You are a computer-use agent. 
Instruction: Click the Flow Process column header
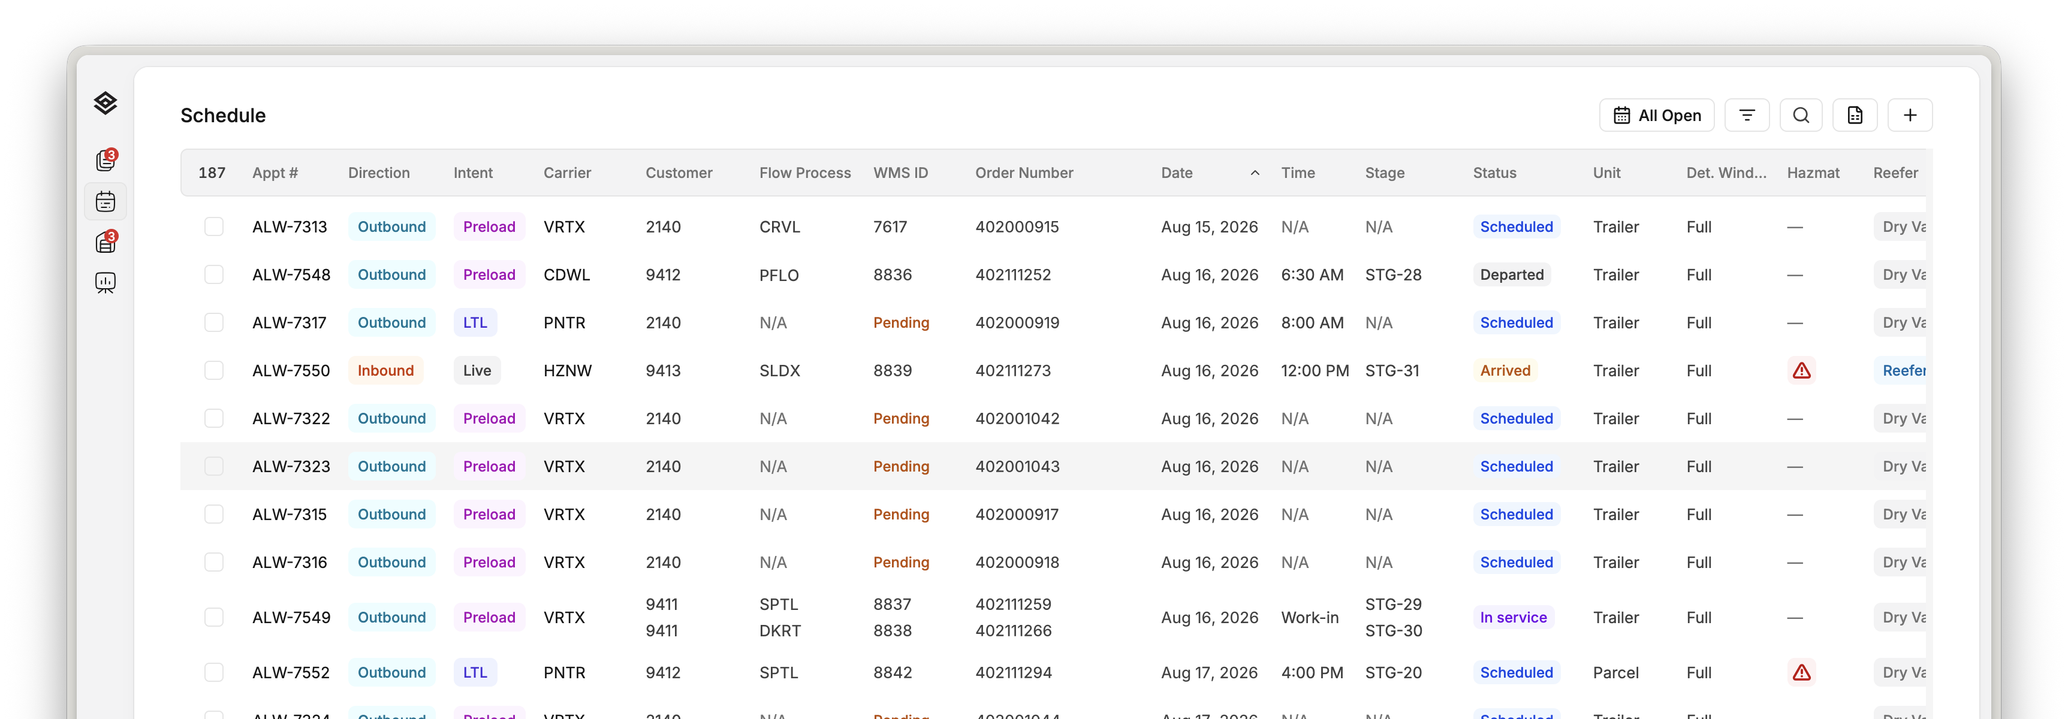pos(804,173)
